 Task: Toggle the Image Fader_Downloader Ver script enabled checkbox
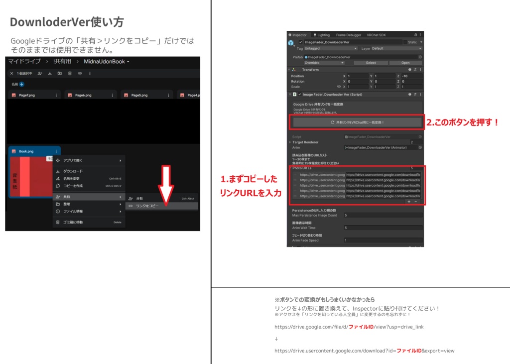[x=300, y=94]
